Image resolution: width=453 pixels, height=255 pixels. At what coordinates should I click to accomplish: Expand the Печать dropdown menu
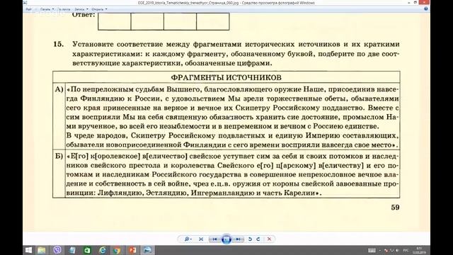click(x=47, y=9)
